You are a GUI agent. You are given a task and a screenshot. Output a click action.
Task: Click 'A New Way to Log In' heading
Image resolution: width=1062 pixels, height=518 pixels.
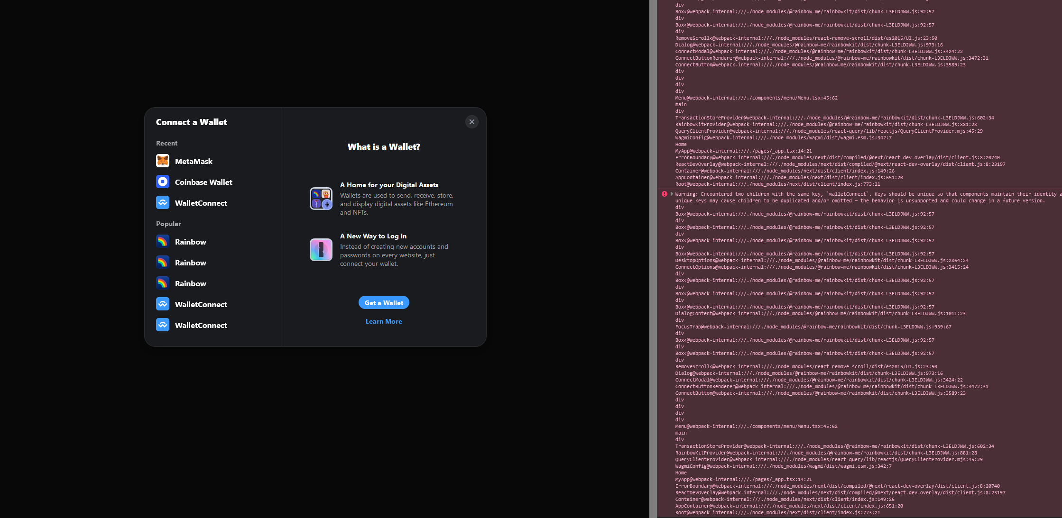click(373, 236)
